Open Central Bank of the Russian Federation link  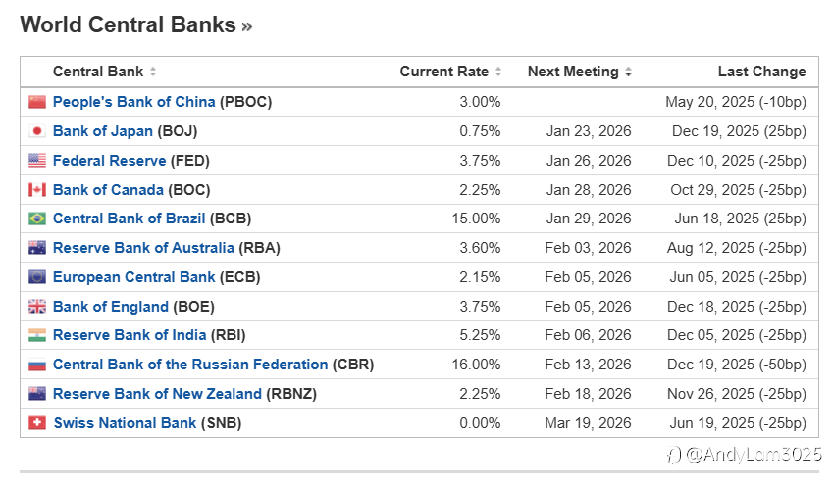click(190, 365)
